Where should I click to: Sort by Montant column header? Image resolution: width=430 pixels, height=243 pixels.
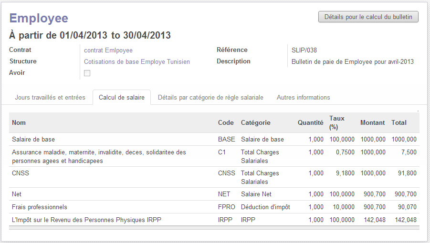372,122
